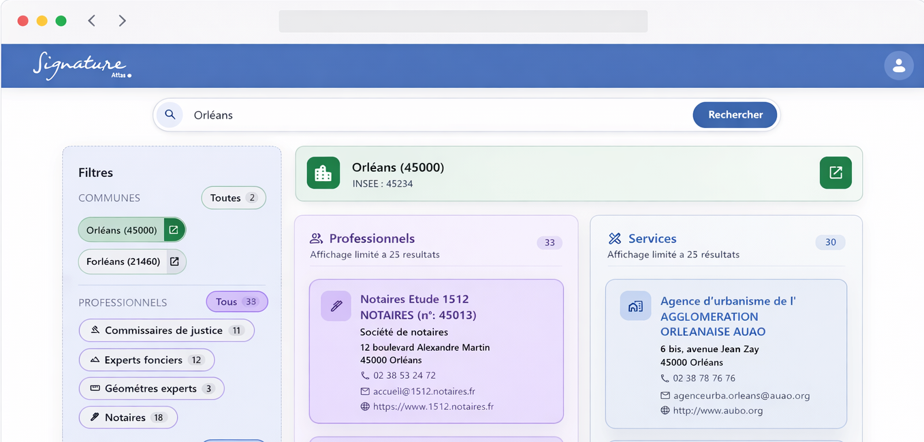Screen dimensions: 924x442
Task: Click the magnifier icon in the search bar
Action: tap(170, 114)
